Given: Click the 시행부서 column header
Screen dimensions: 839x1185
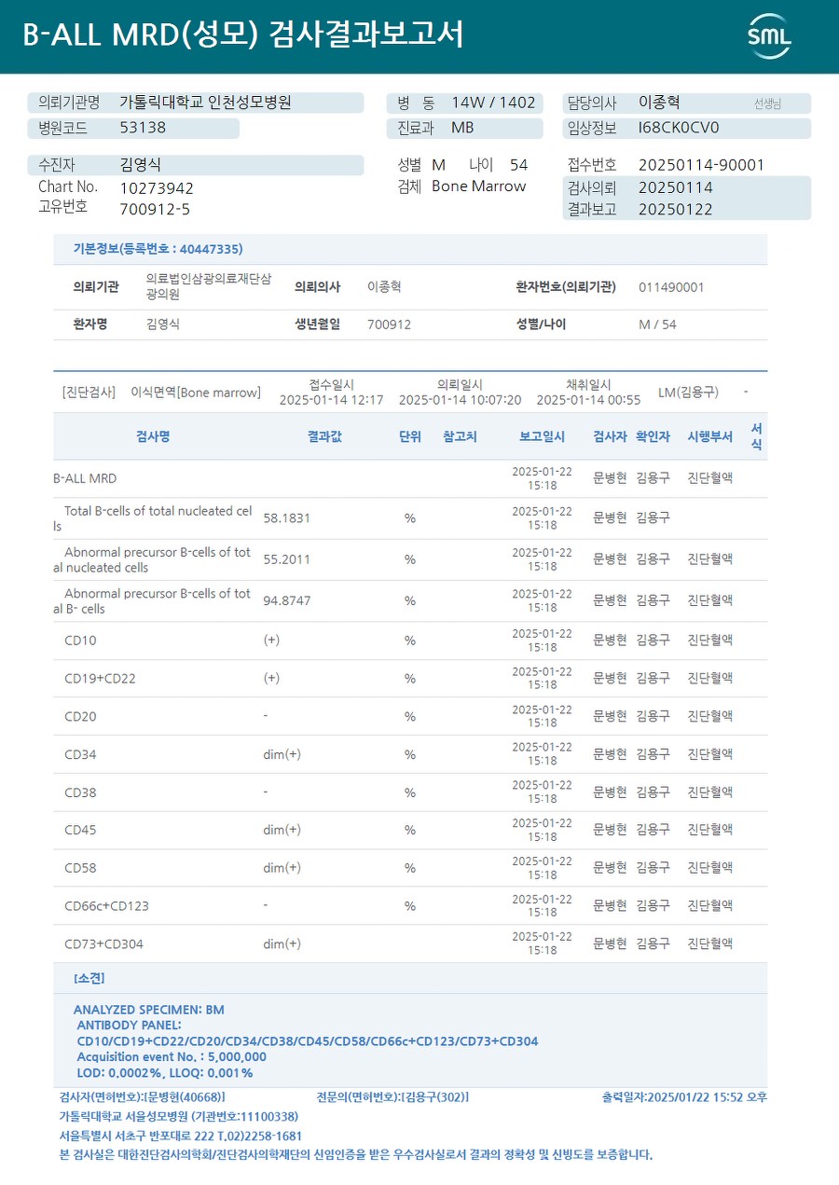Looking at the screenshot, I should point(710,436).
